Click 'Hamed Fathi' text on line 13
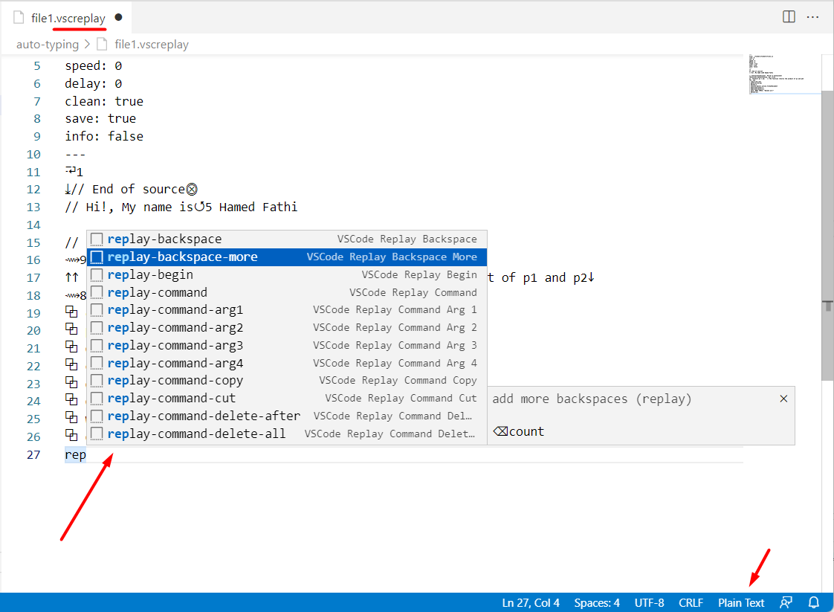This screenshot has height=612, width=834. point(258,207)
